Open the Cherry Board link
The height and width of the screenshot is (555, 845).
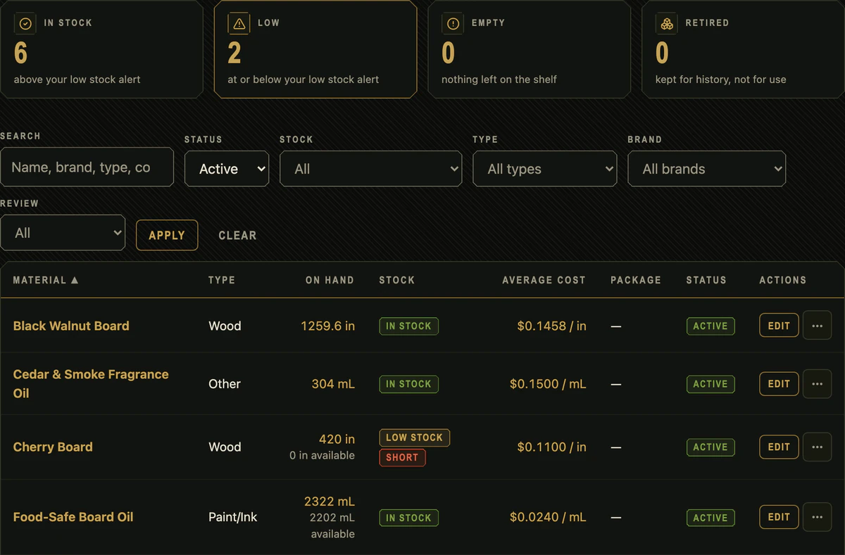(x=53, y=447)
